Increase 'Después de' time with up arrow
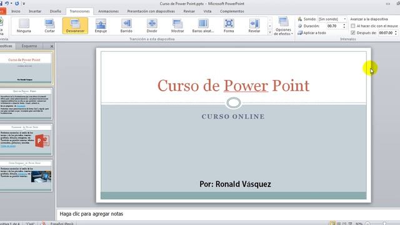 tap(396, 31)
